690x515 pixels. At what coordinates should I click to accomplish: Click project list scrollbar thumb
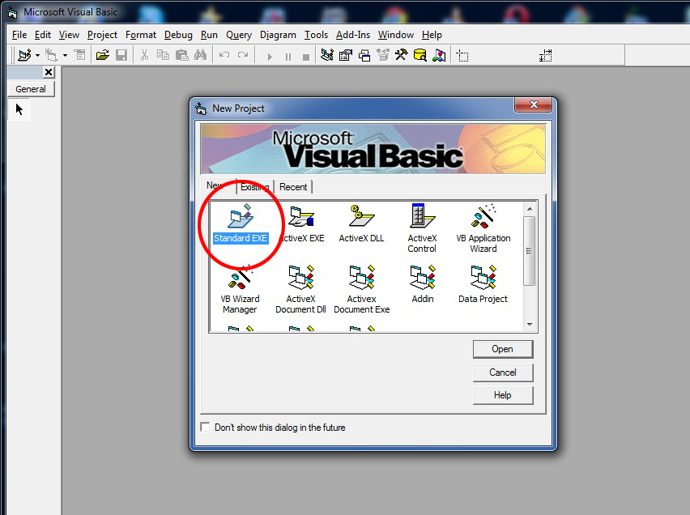[530, 251]
